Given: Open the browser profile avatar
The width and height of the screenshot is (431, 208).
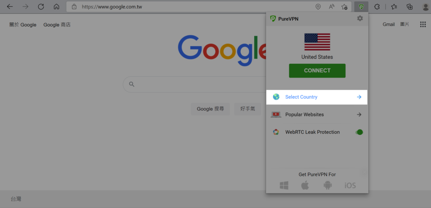Looking at the screenshot, I should tap(426, 7).
